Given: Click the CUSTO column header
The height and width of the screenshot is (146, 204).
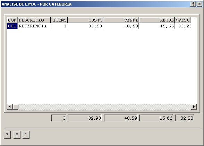Looking at the screenshot, I should point(85,20).
